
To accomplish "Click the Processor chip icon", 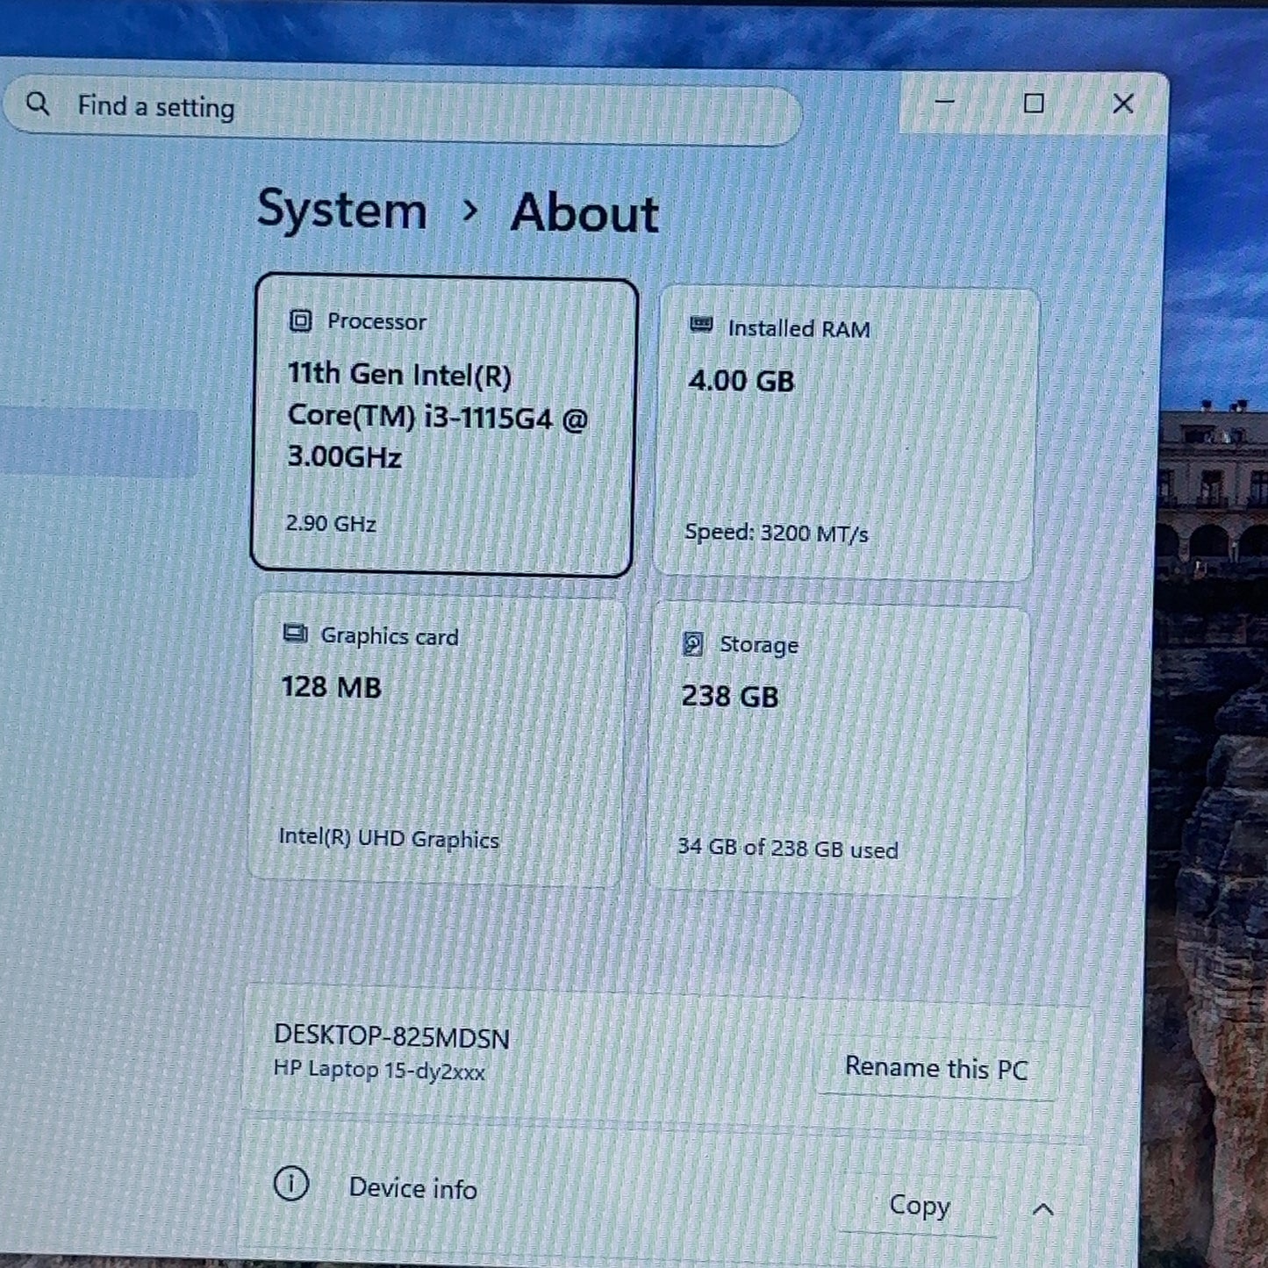I will [x=300, y=321].
